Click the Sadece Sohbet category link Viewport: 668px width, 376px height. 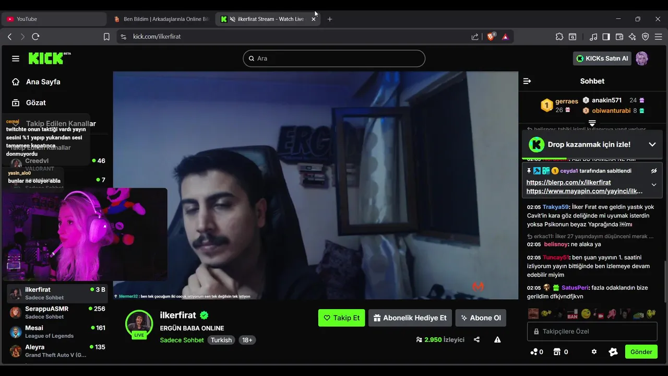[x=182, y=340]
